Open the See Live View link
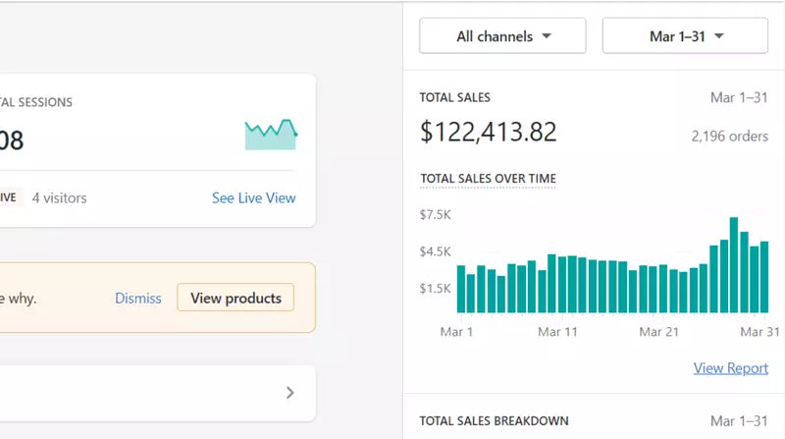Image resolution: width=785 pixels, height=439 pixels. (253, 197)
